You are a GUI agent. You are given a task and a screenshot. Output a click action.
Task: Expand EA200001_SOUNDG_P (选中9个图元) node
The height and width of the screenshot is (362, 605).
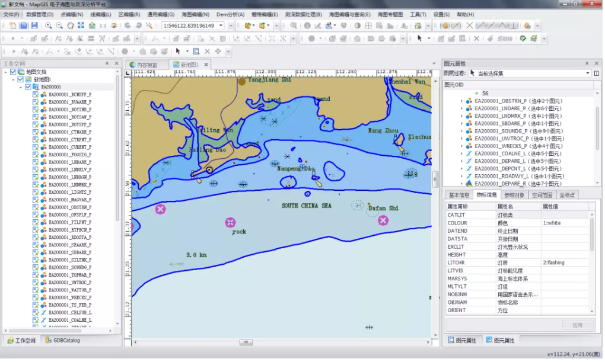[x=461, y=131]
